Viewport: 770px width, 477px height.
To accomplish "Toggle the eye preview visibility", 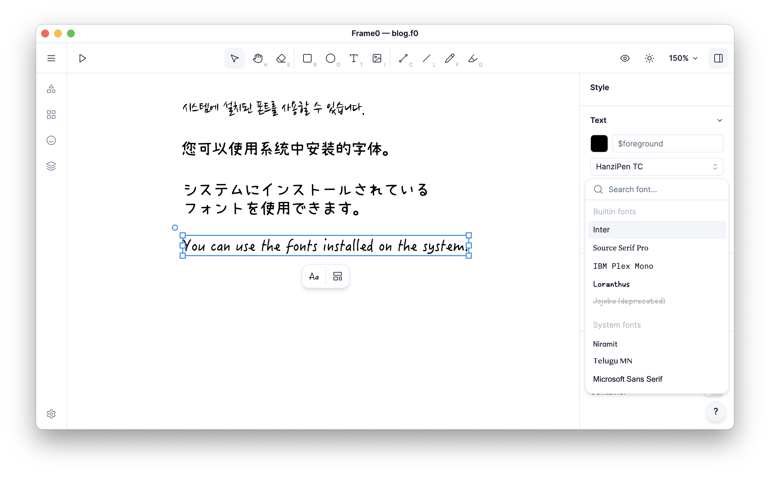I will point(625,58).
